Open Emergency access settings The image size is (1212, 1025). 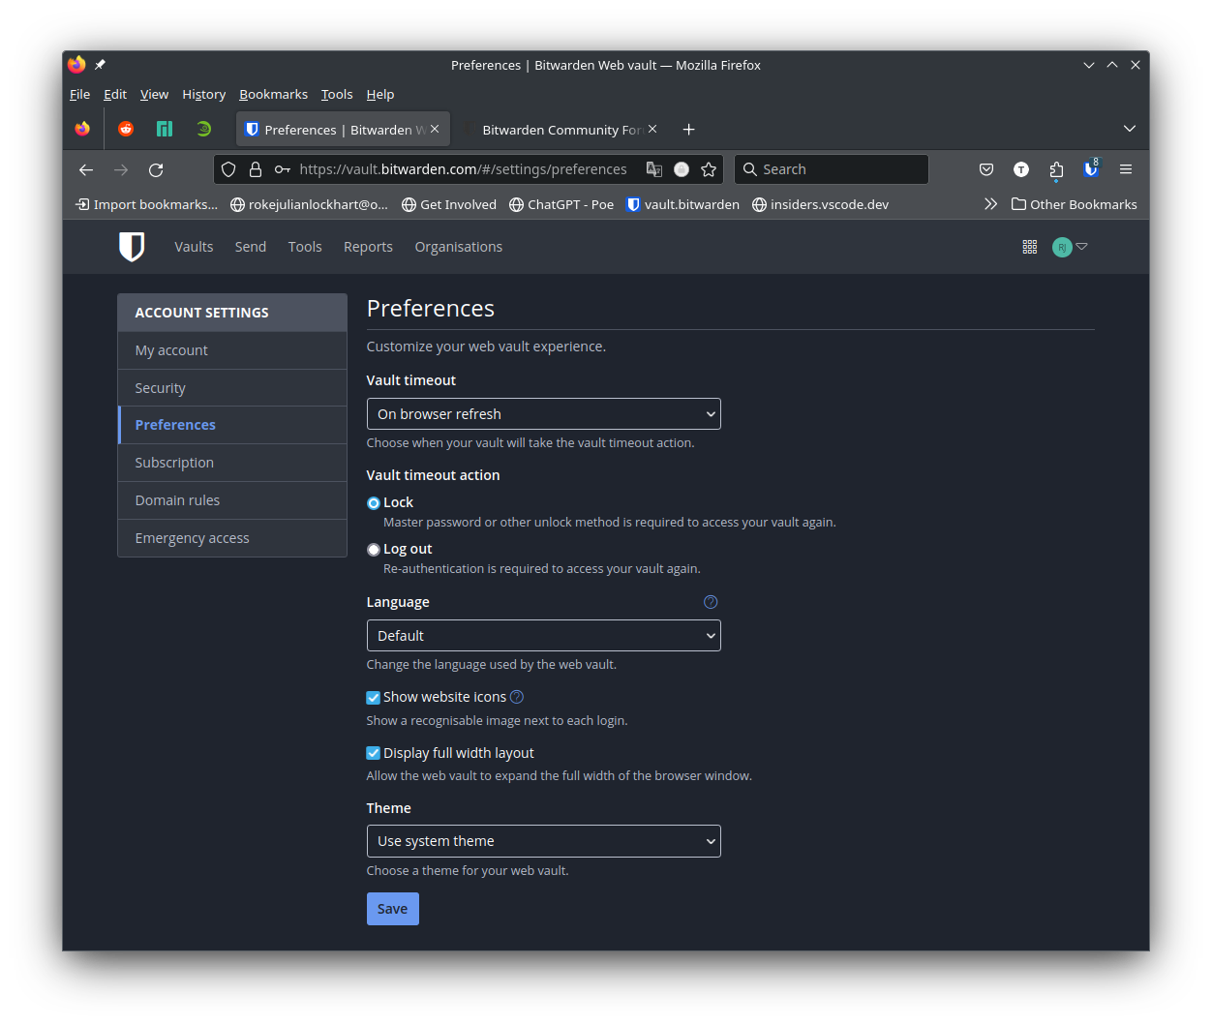232,538
